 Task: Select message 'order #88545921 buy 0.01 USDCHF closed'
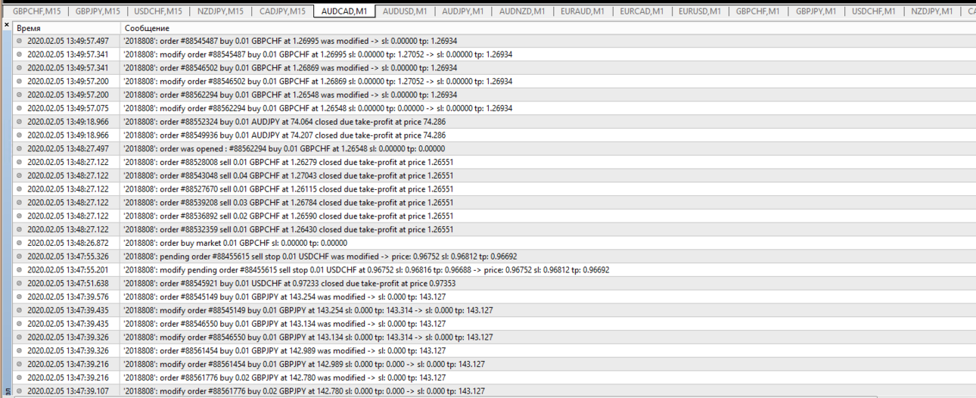tap(289, 284)
